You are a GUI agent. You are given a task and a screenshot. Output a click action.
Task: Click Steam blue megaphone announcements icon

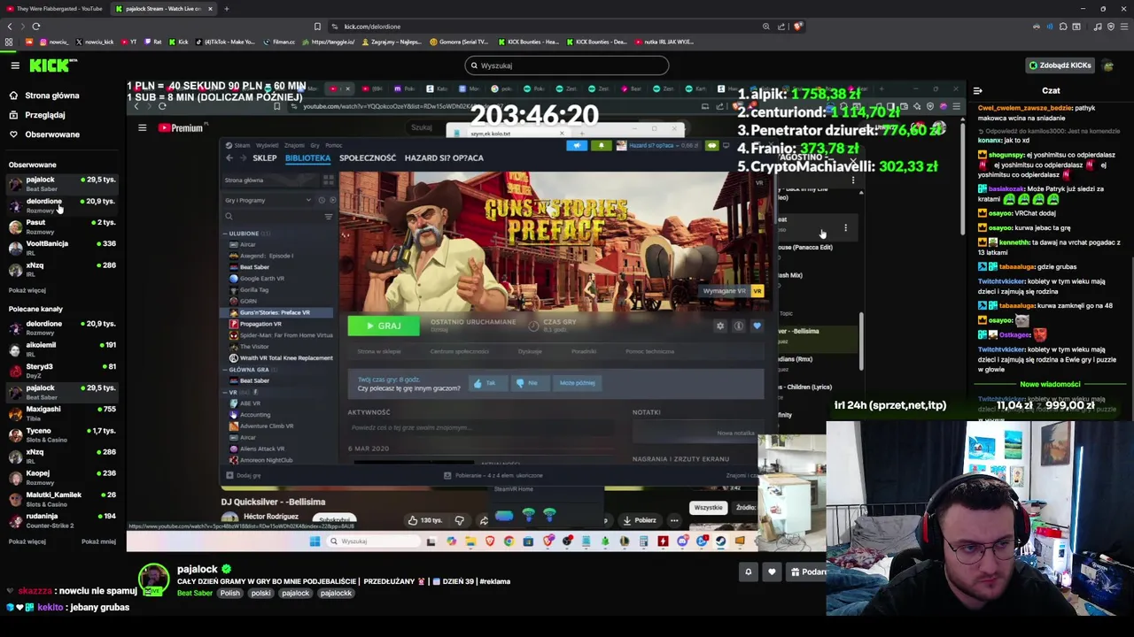577,145
